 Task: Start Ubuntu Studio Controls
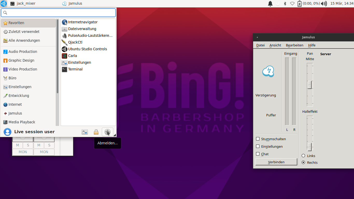pyautogui.click(x=87, y=49)
